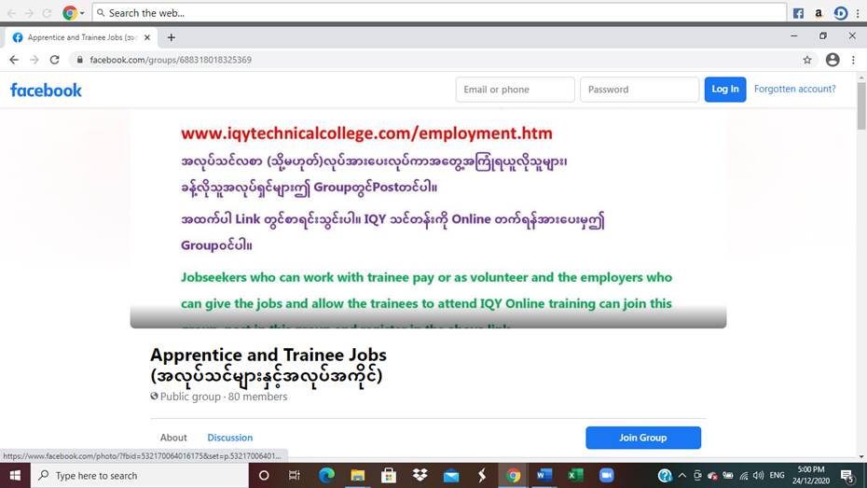
Task: Open the Chrome three-dot menu
Action: click(853, 60)
